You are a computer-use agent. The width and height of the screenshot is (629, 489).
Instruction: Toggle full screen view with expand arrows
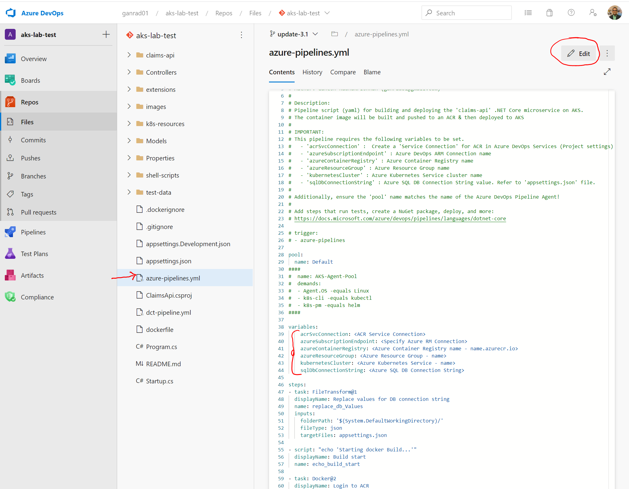(x=607, y=72)
